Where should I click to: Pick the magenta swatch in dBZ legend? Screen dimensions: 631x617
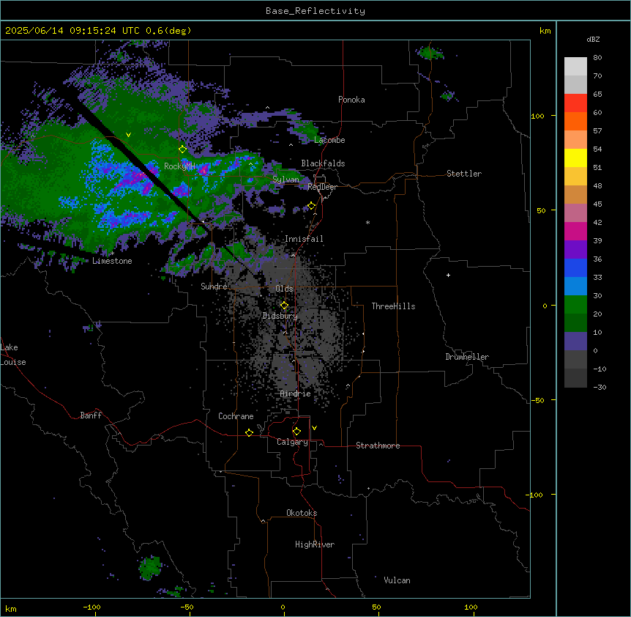[x=575, y=232]
